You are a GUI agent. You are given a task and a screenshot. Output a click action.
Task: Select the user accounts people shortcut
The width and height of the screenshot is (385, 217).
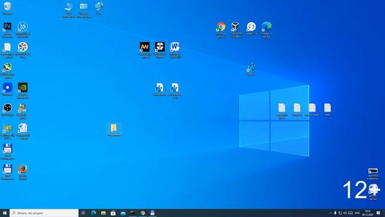(23, 111)
